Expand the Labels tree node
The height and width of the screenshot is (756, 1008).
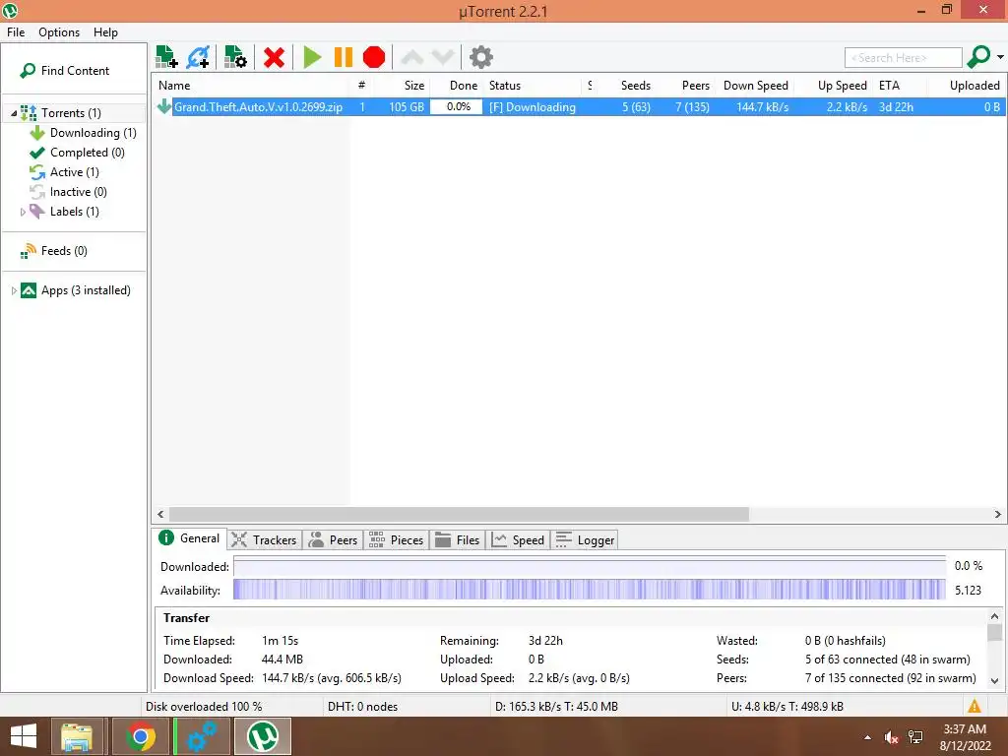[x=23, y=212]
